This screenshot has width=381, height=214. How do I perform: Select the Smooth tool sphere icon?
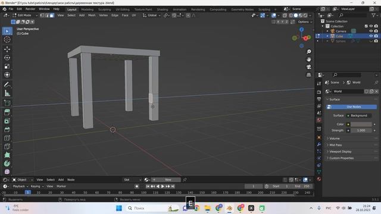(7, 171)
